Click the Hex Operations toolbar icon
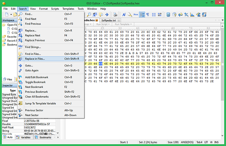The width and height of the screenshot is (226, 146). click(x=186, y=15)
